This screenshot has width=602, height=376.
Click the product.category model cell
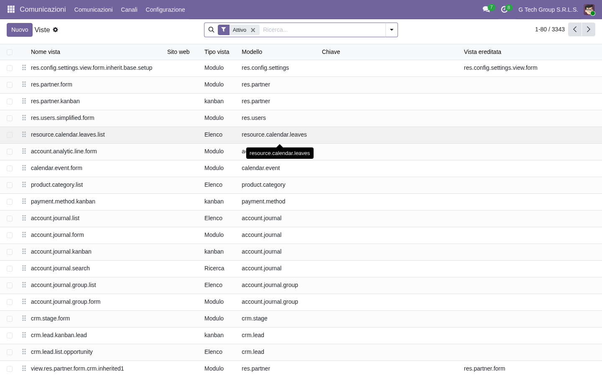coord(263,185)
